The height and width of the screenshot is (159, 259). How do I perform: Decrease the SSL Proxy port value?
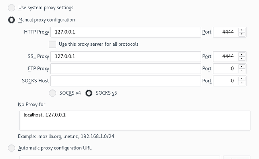click(241, 58)
